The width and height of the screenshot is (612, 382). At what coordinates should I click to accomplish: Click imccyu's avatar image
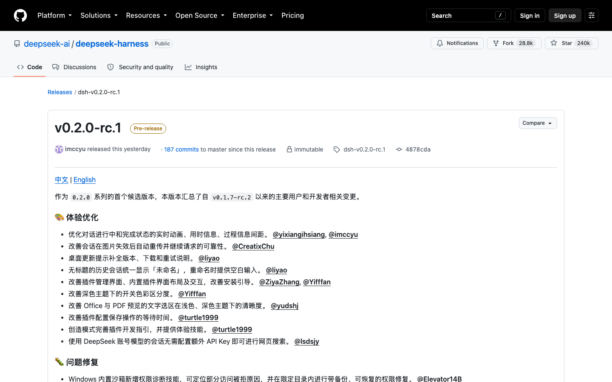click(x=59, y=149)
